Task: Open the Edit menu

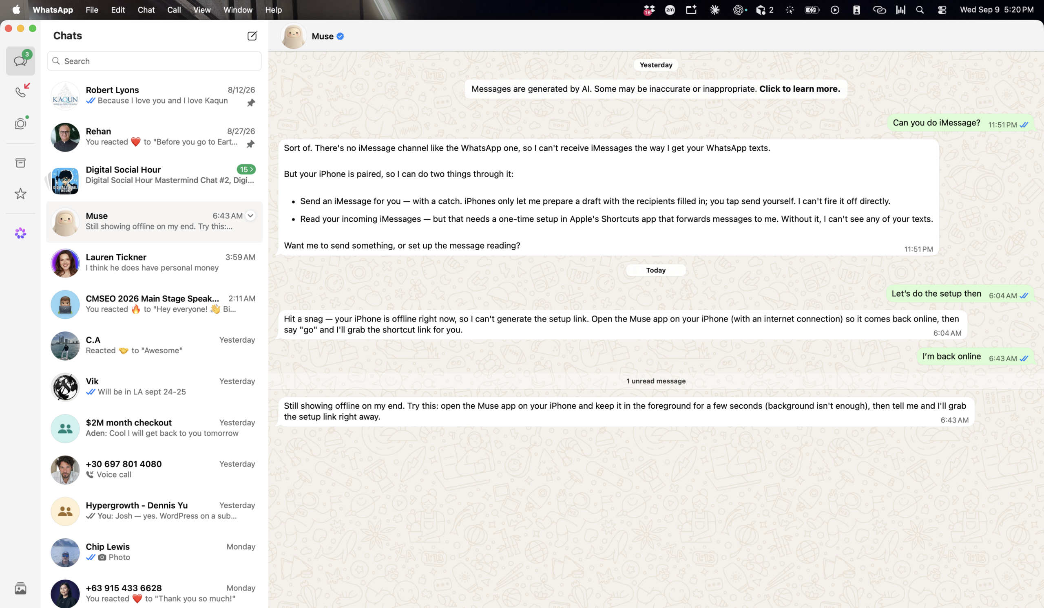Action: [118, 9]
